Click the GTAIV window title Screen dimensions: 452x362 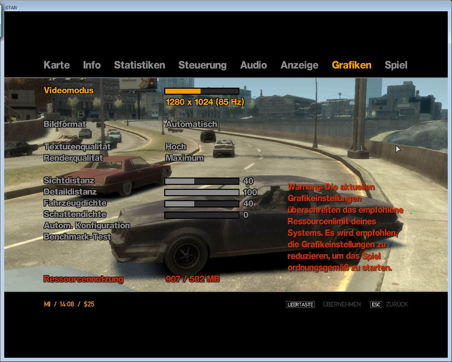(x=12, y=7)
